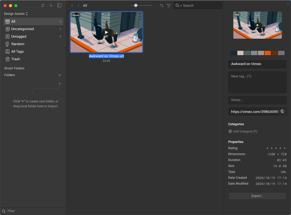Click the All box icon

coord(8,21)
